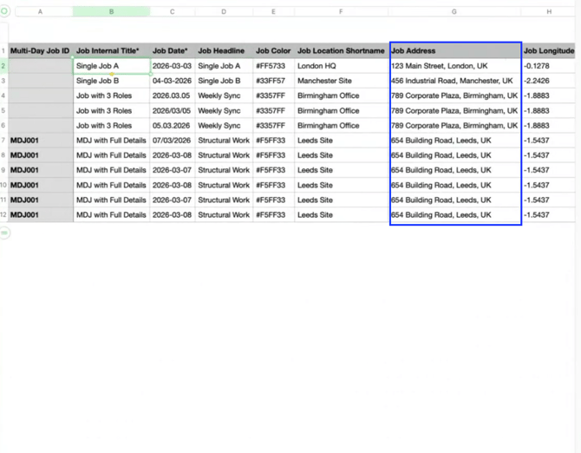This screenshot has height=453, width=581.
Task: Select column B header
Action: 111,12
